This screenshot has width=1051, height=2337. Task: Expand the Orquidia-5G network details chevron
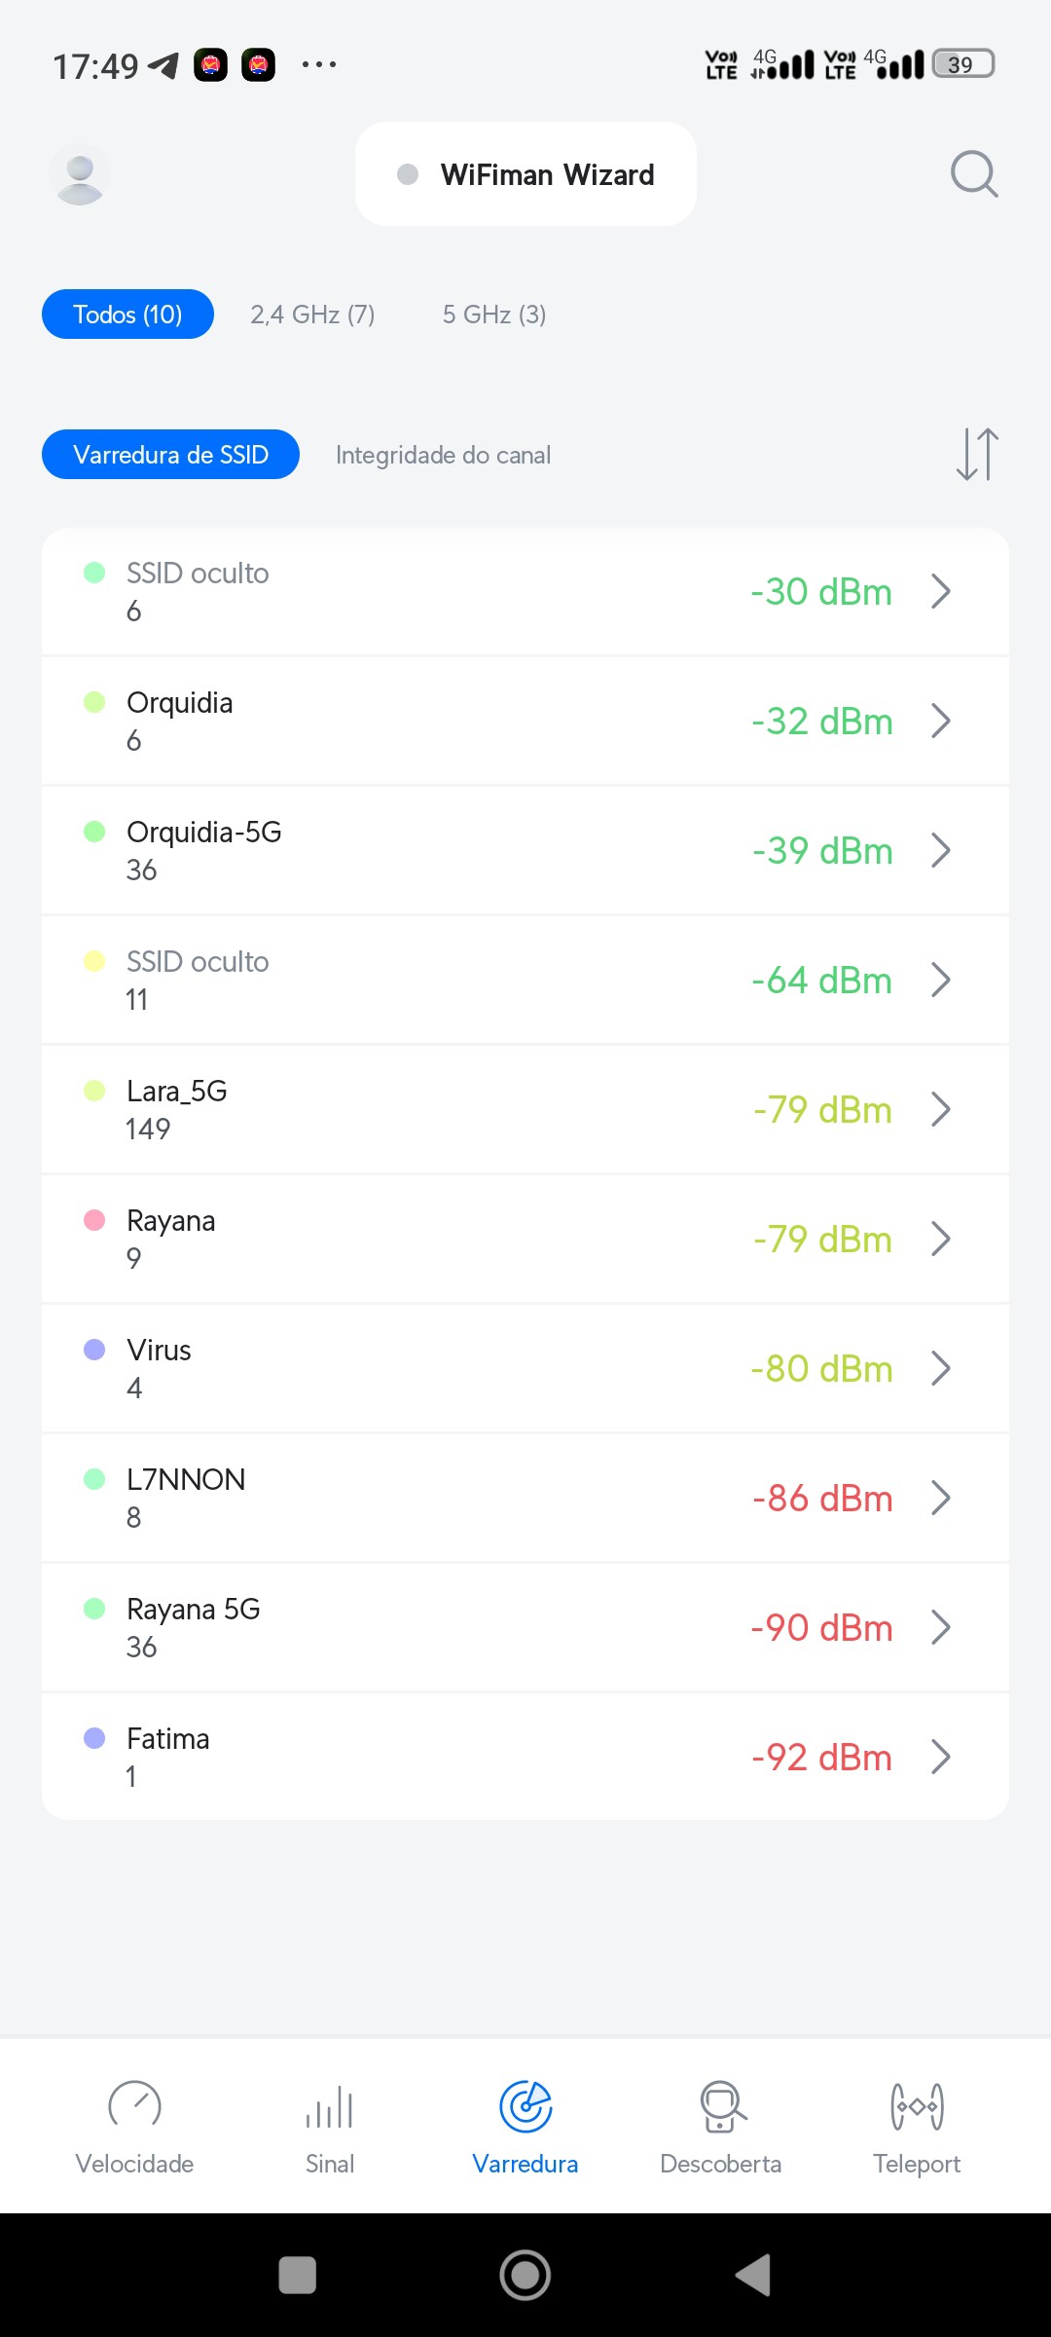click(940, 850)
